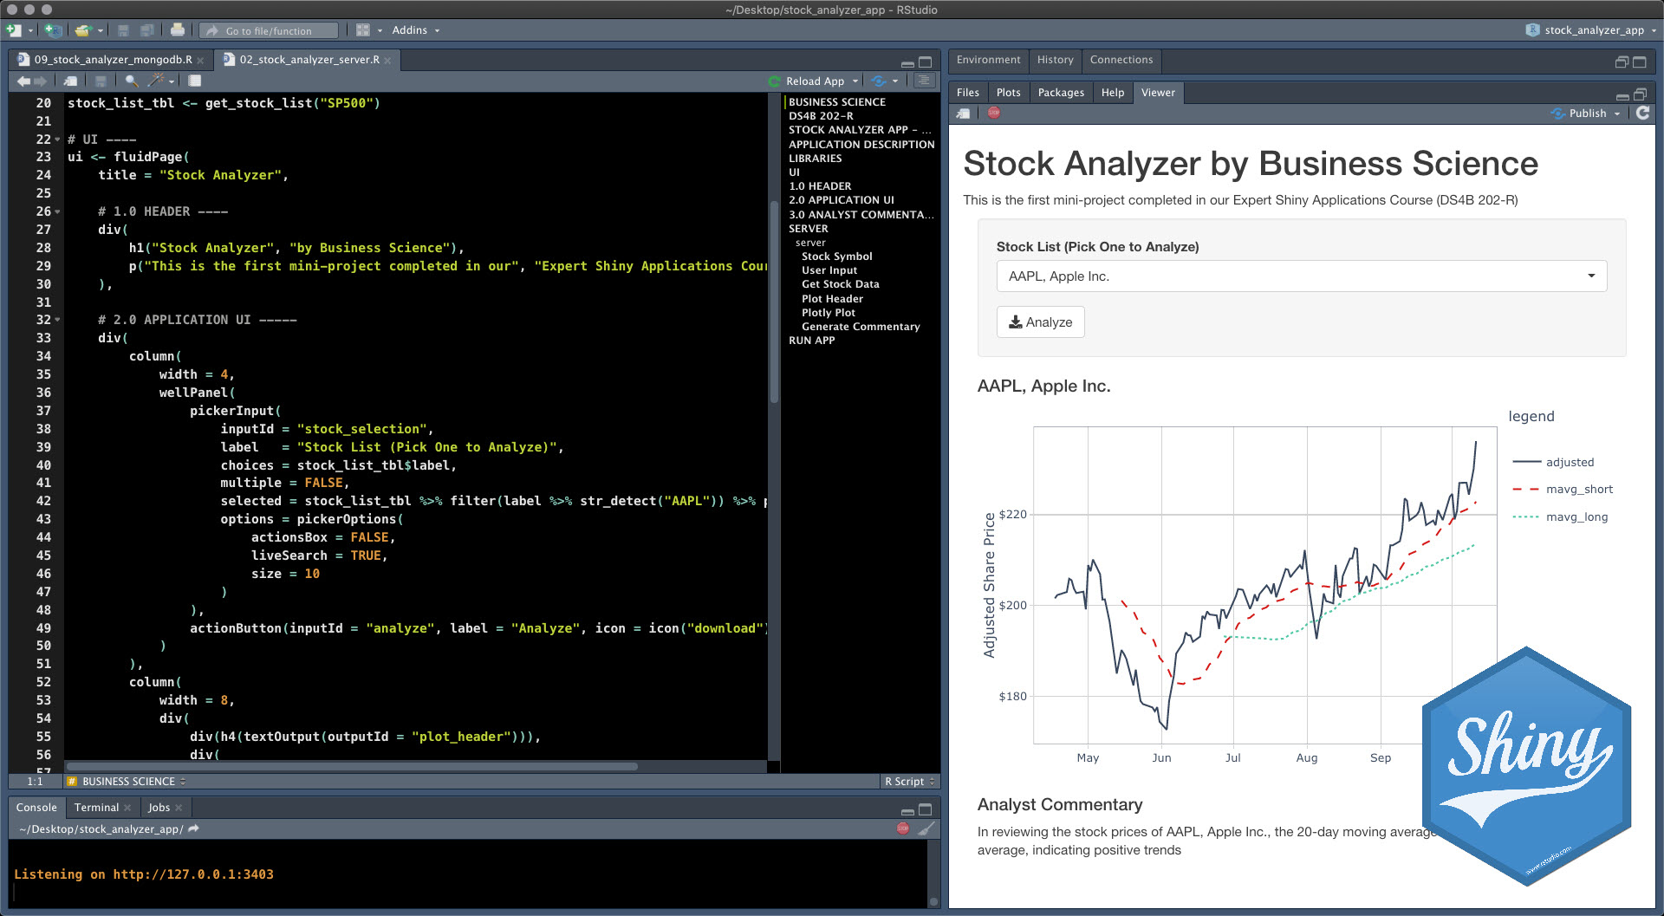Image resolution: width=1664 pixels, height=916 pixels.
Task: Open the Environment tab
Action: 988,60
